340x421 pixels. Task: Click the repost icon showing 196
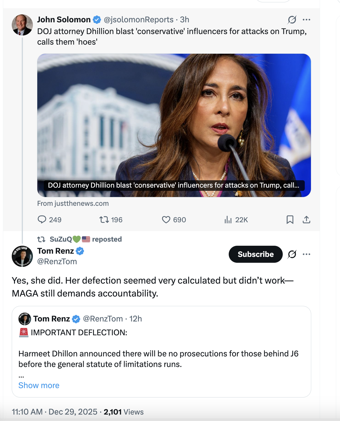pyautogui.click(x=104, y=220)
